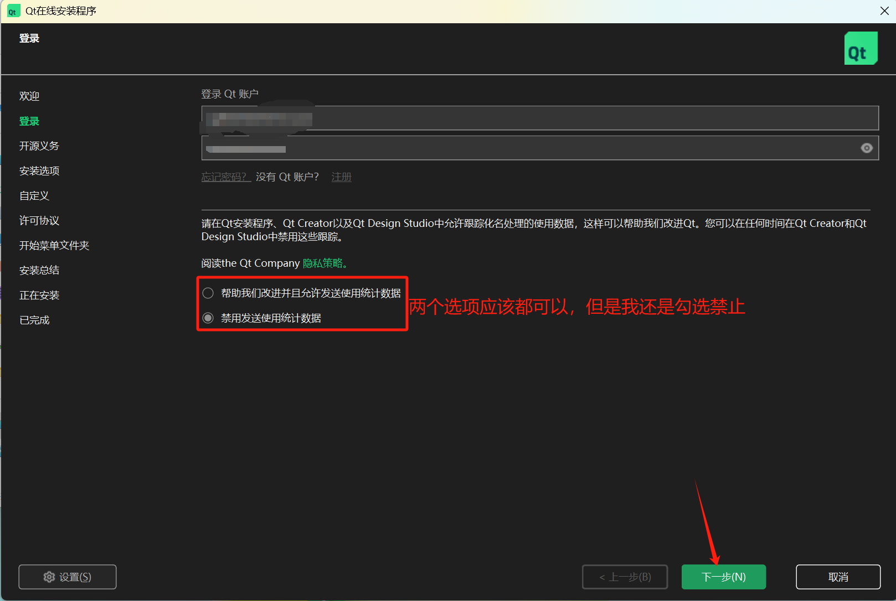896x601 pixels.
Task: Click 下一步(N) to continue
Action: [x=724, y=577]
